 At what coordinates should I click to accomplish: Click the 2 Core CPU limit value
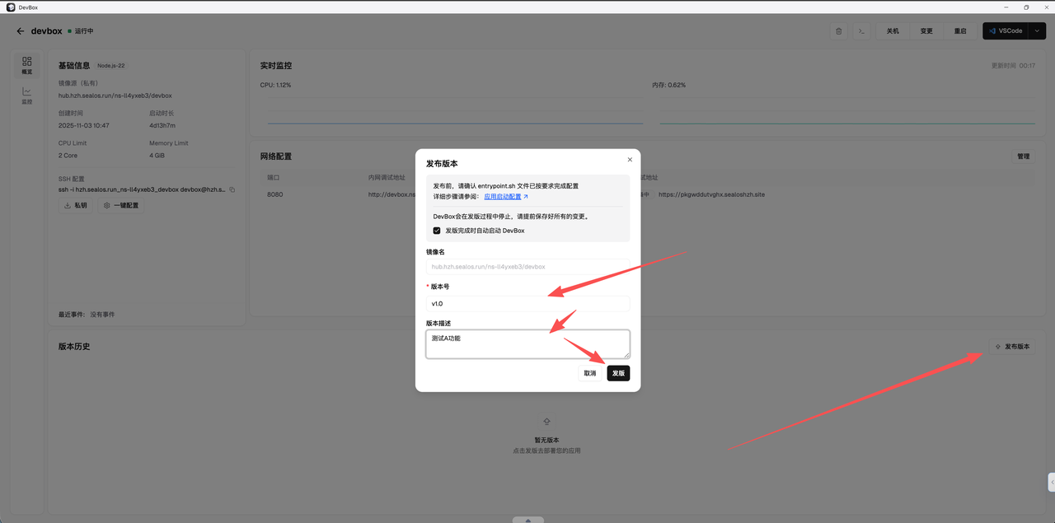click(x=68, y=155)
